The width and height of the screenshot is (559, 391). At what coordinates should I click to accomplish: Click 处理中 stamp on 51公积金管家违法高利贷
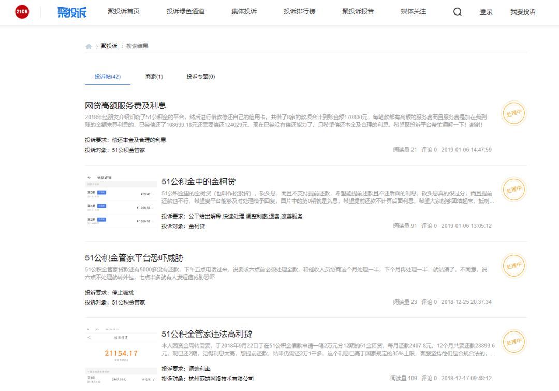click(x=513, y=342)
